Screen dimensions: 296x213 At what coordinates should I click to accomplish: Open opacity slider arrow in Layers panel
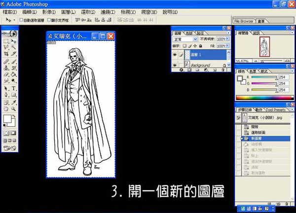click(227, 39)
